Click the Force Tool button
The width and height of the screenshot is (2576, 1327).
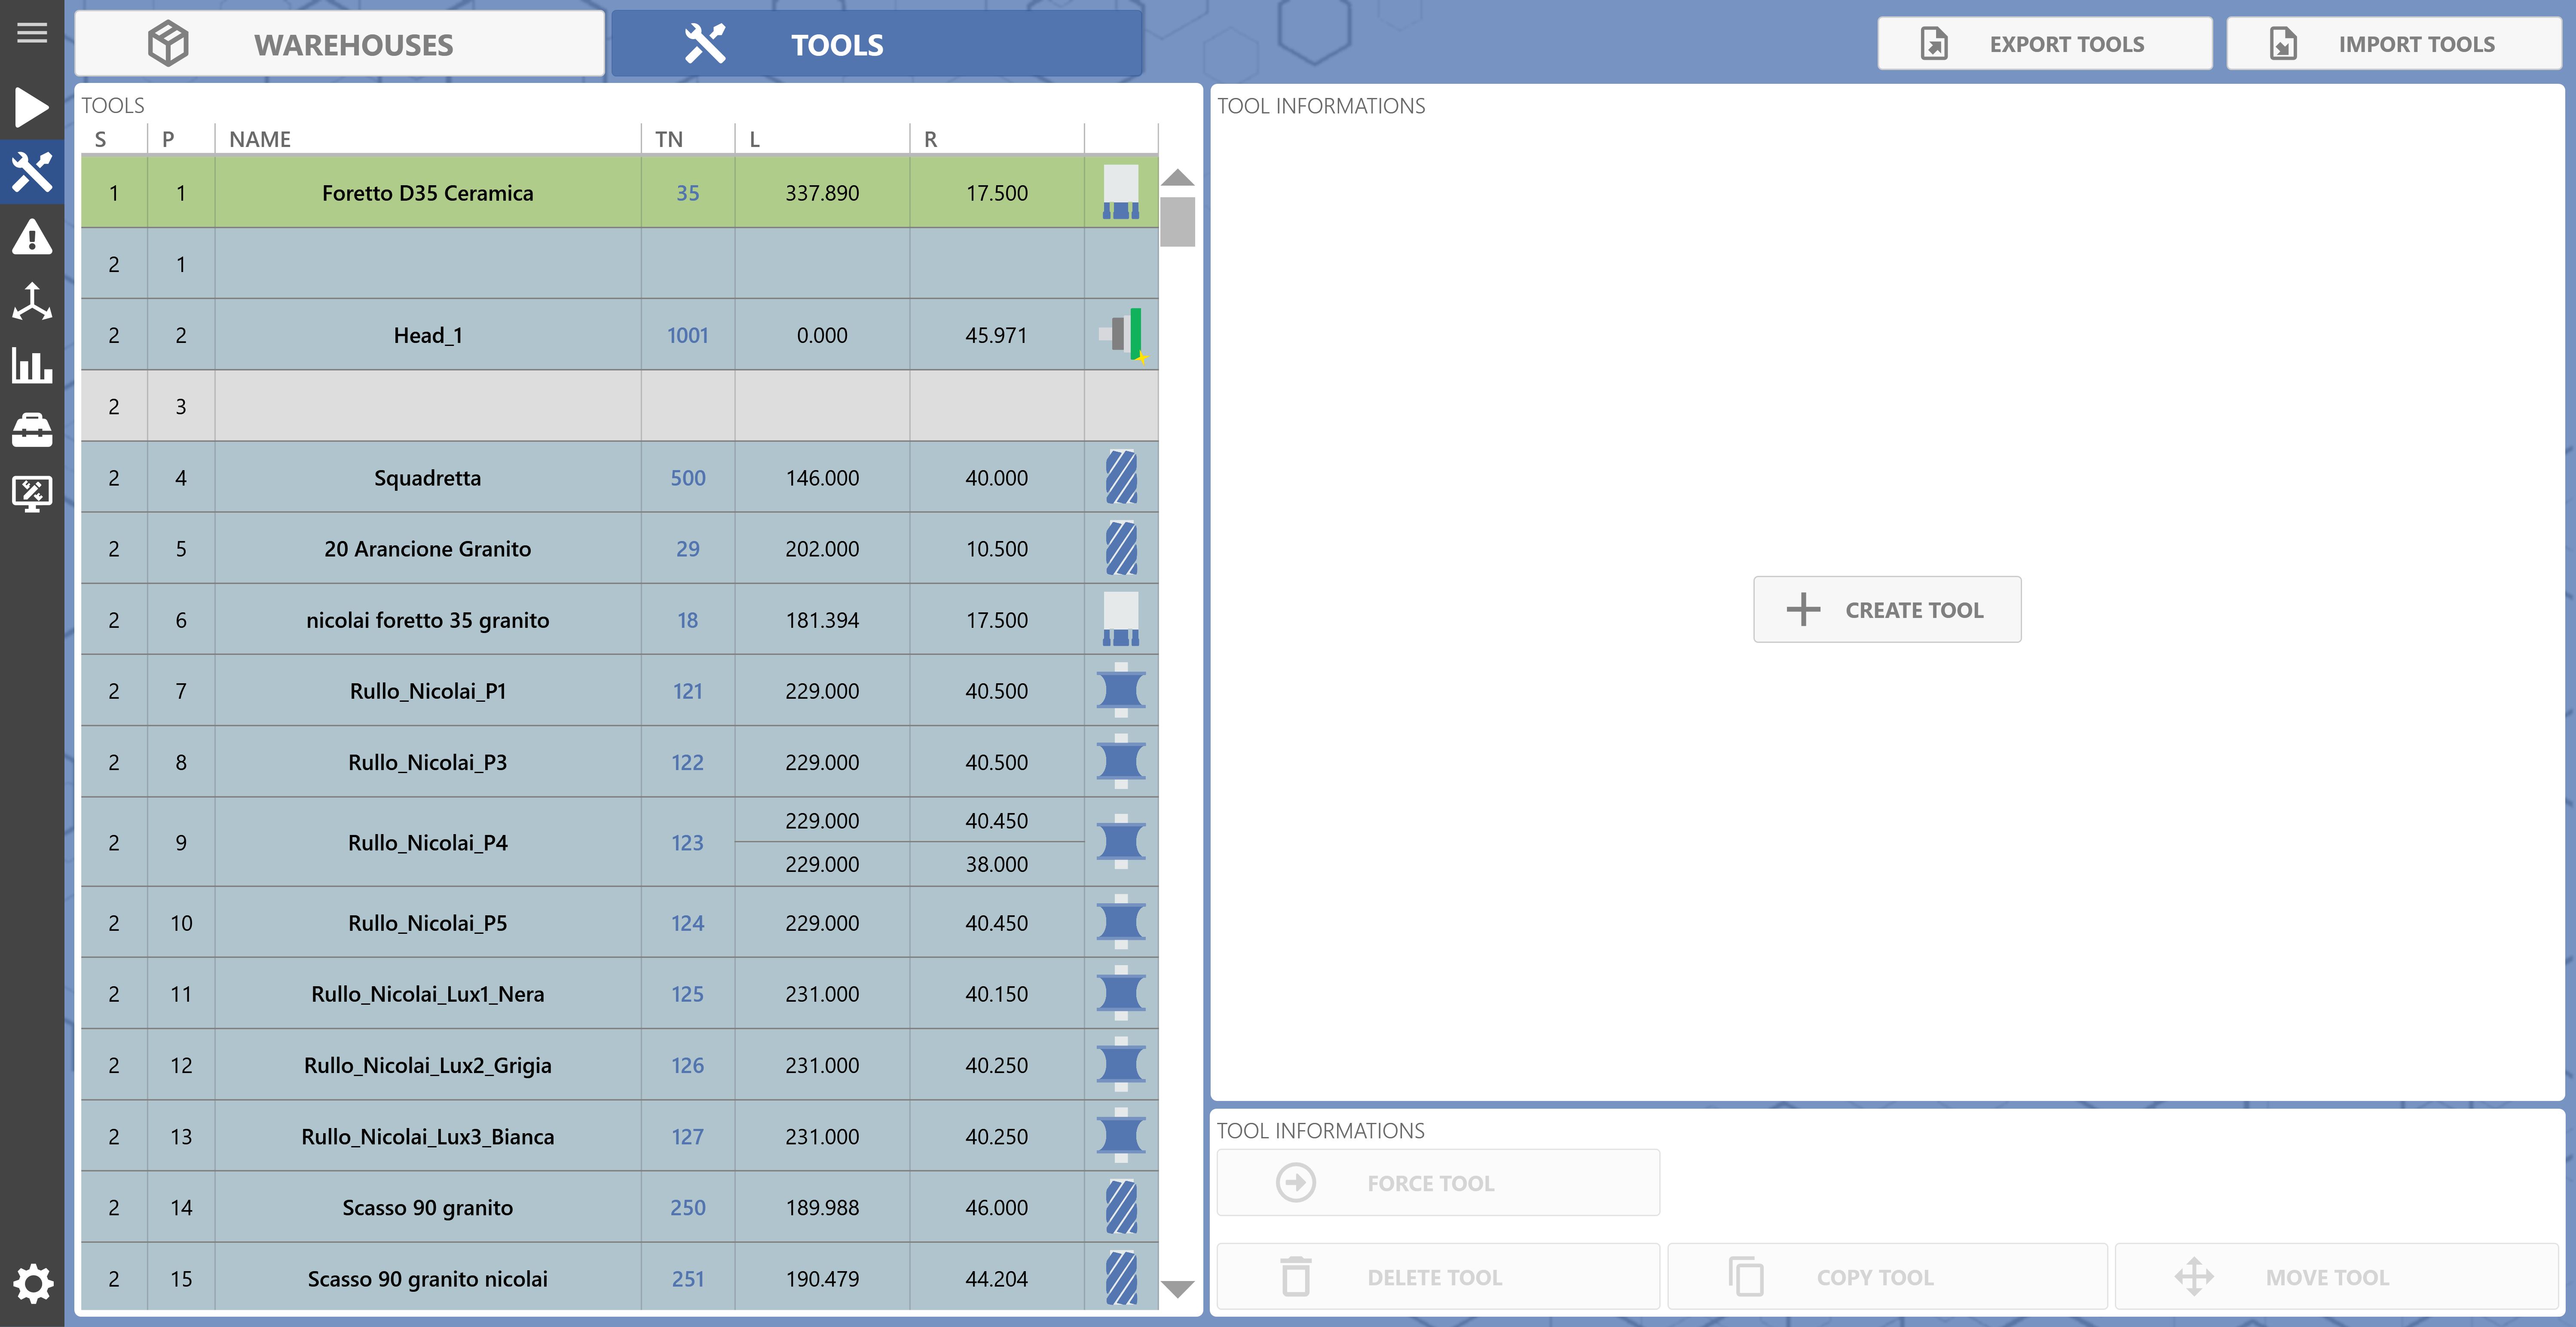[1438, 1183]
